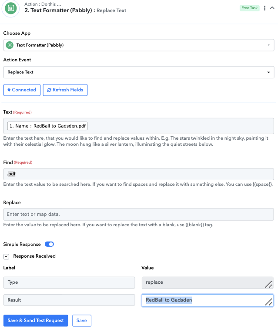Click the plug icon on Connected button
Screen dimensions: 278x329
(9, 90)
